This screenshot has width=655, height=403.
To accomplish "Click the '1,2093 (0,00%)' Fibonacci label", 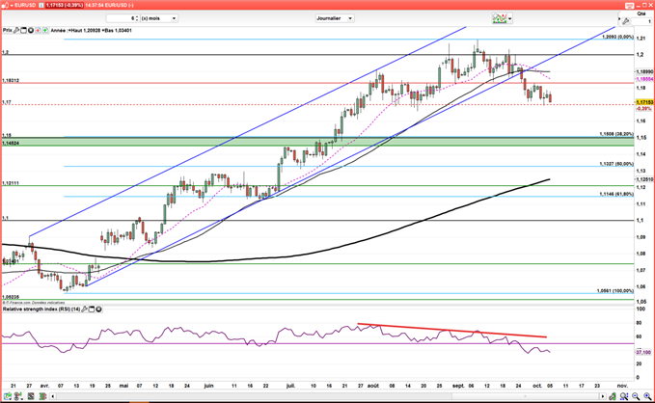I will pos(617,37).
